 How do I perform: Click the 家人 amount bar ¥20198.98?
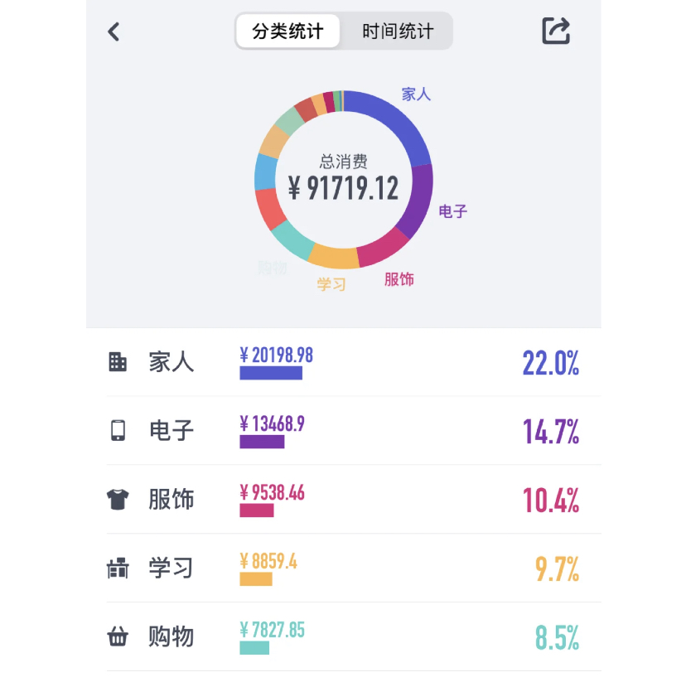pyautogui.click(x=271, y=373)
